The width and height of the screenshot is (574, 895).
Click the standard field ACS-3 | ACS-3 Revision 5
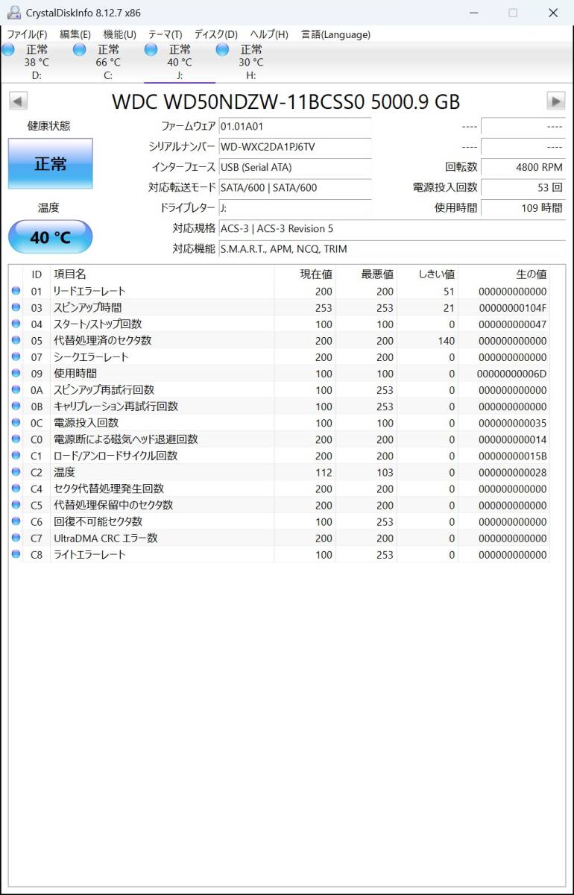(391, 228)
